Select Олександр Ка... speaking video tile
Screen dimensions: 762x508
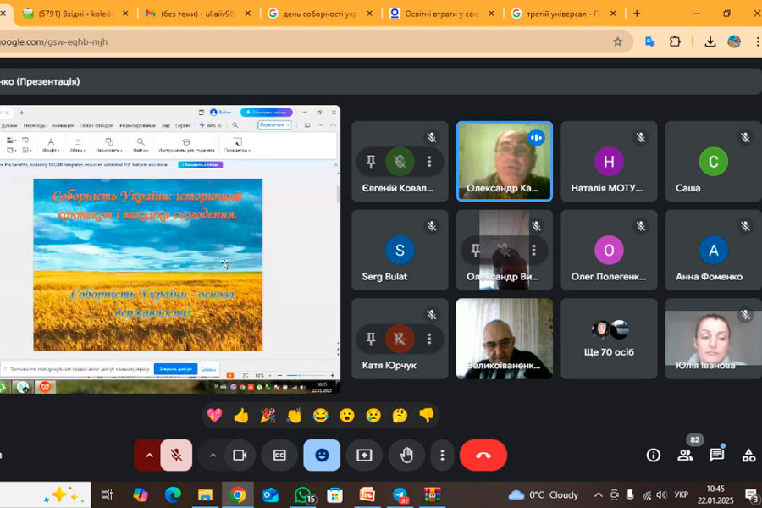point(505,162)
